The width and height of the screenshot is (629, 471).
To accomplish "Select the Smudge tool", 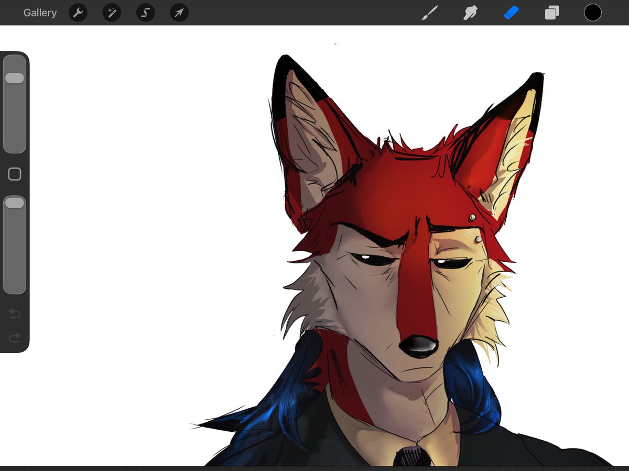I will [x=470, y=13].
